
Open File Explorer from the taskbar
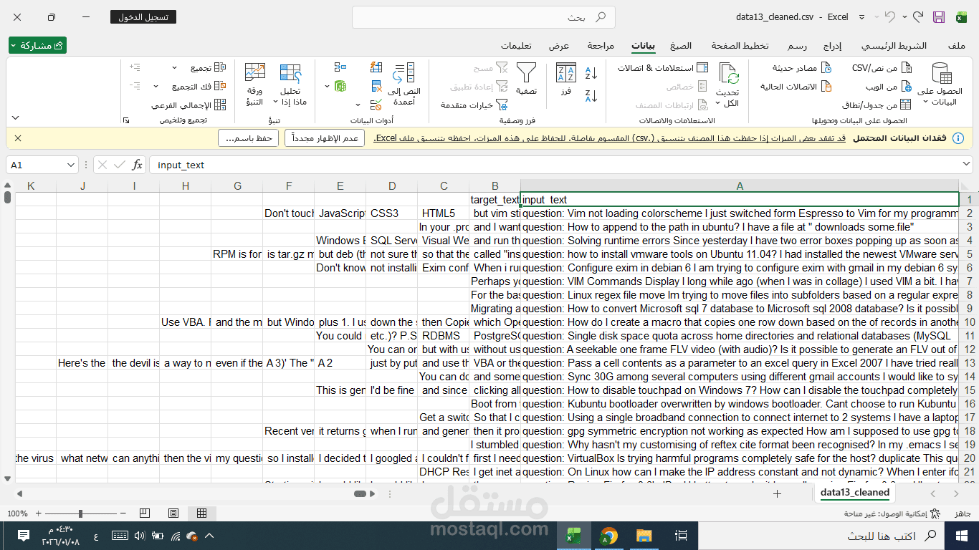pyautogui.click(x=644, y=536)
